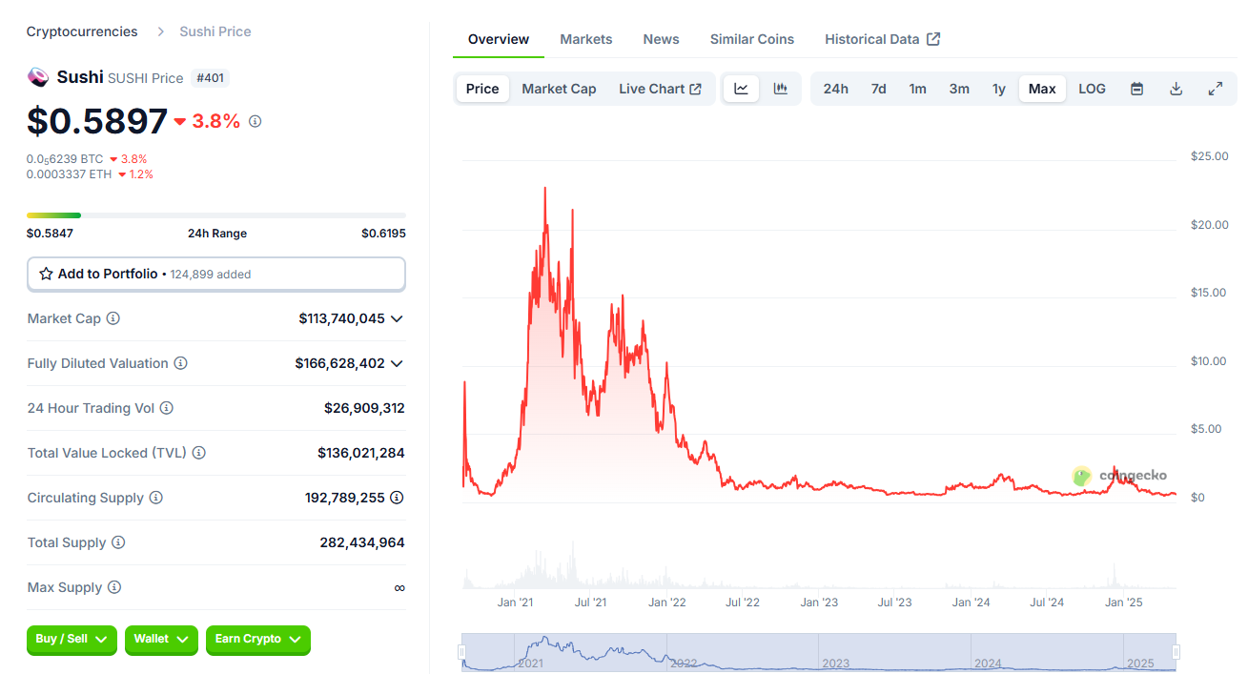The height and width of the screenshot is (674, 1248).
Task: Click Add to Portfolio button
Action: click(x=215, y=274)
